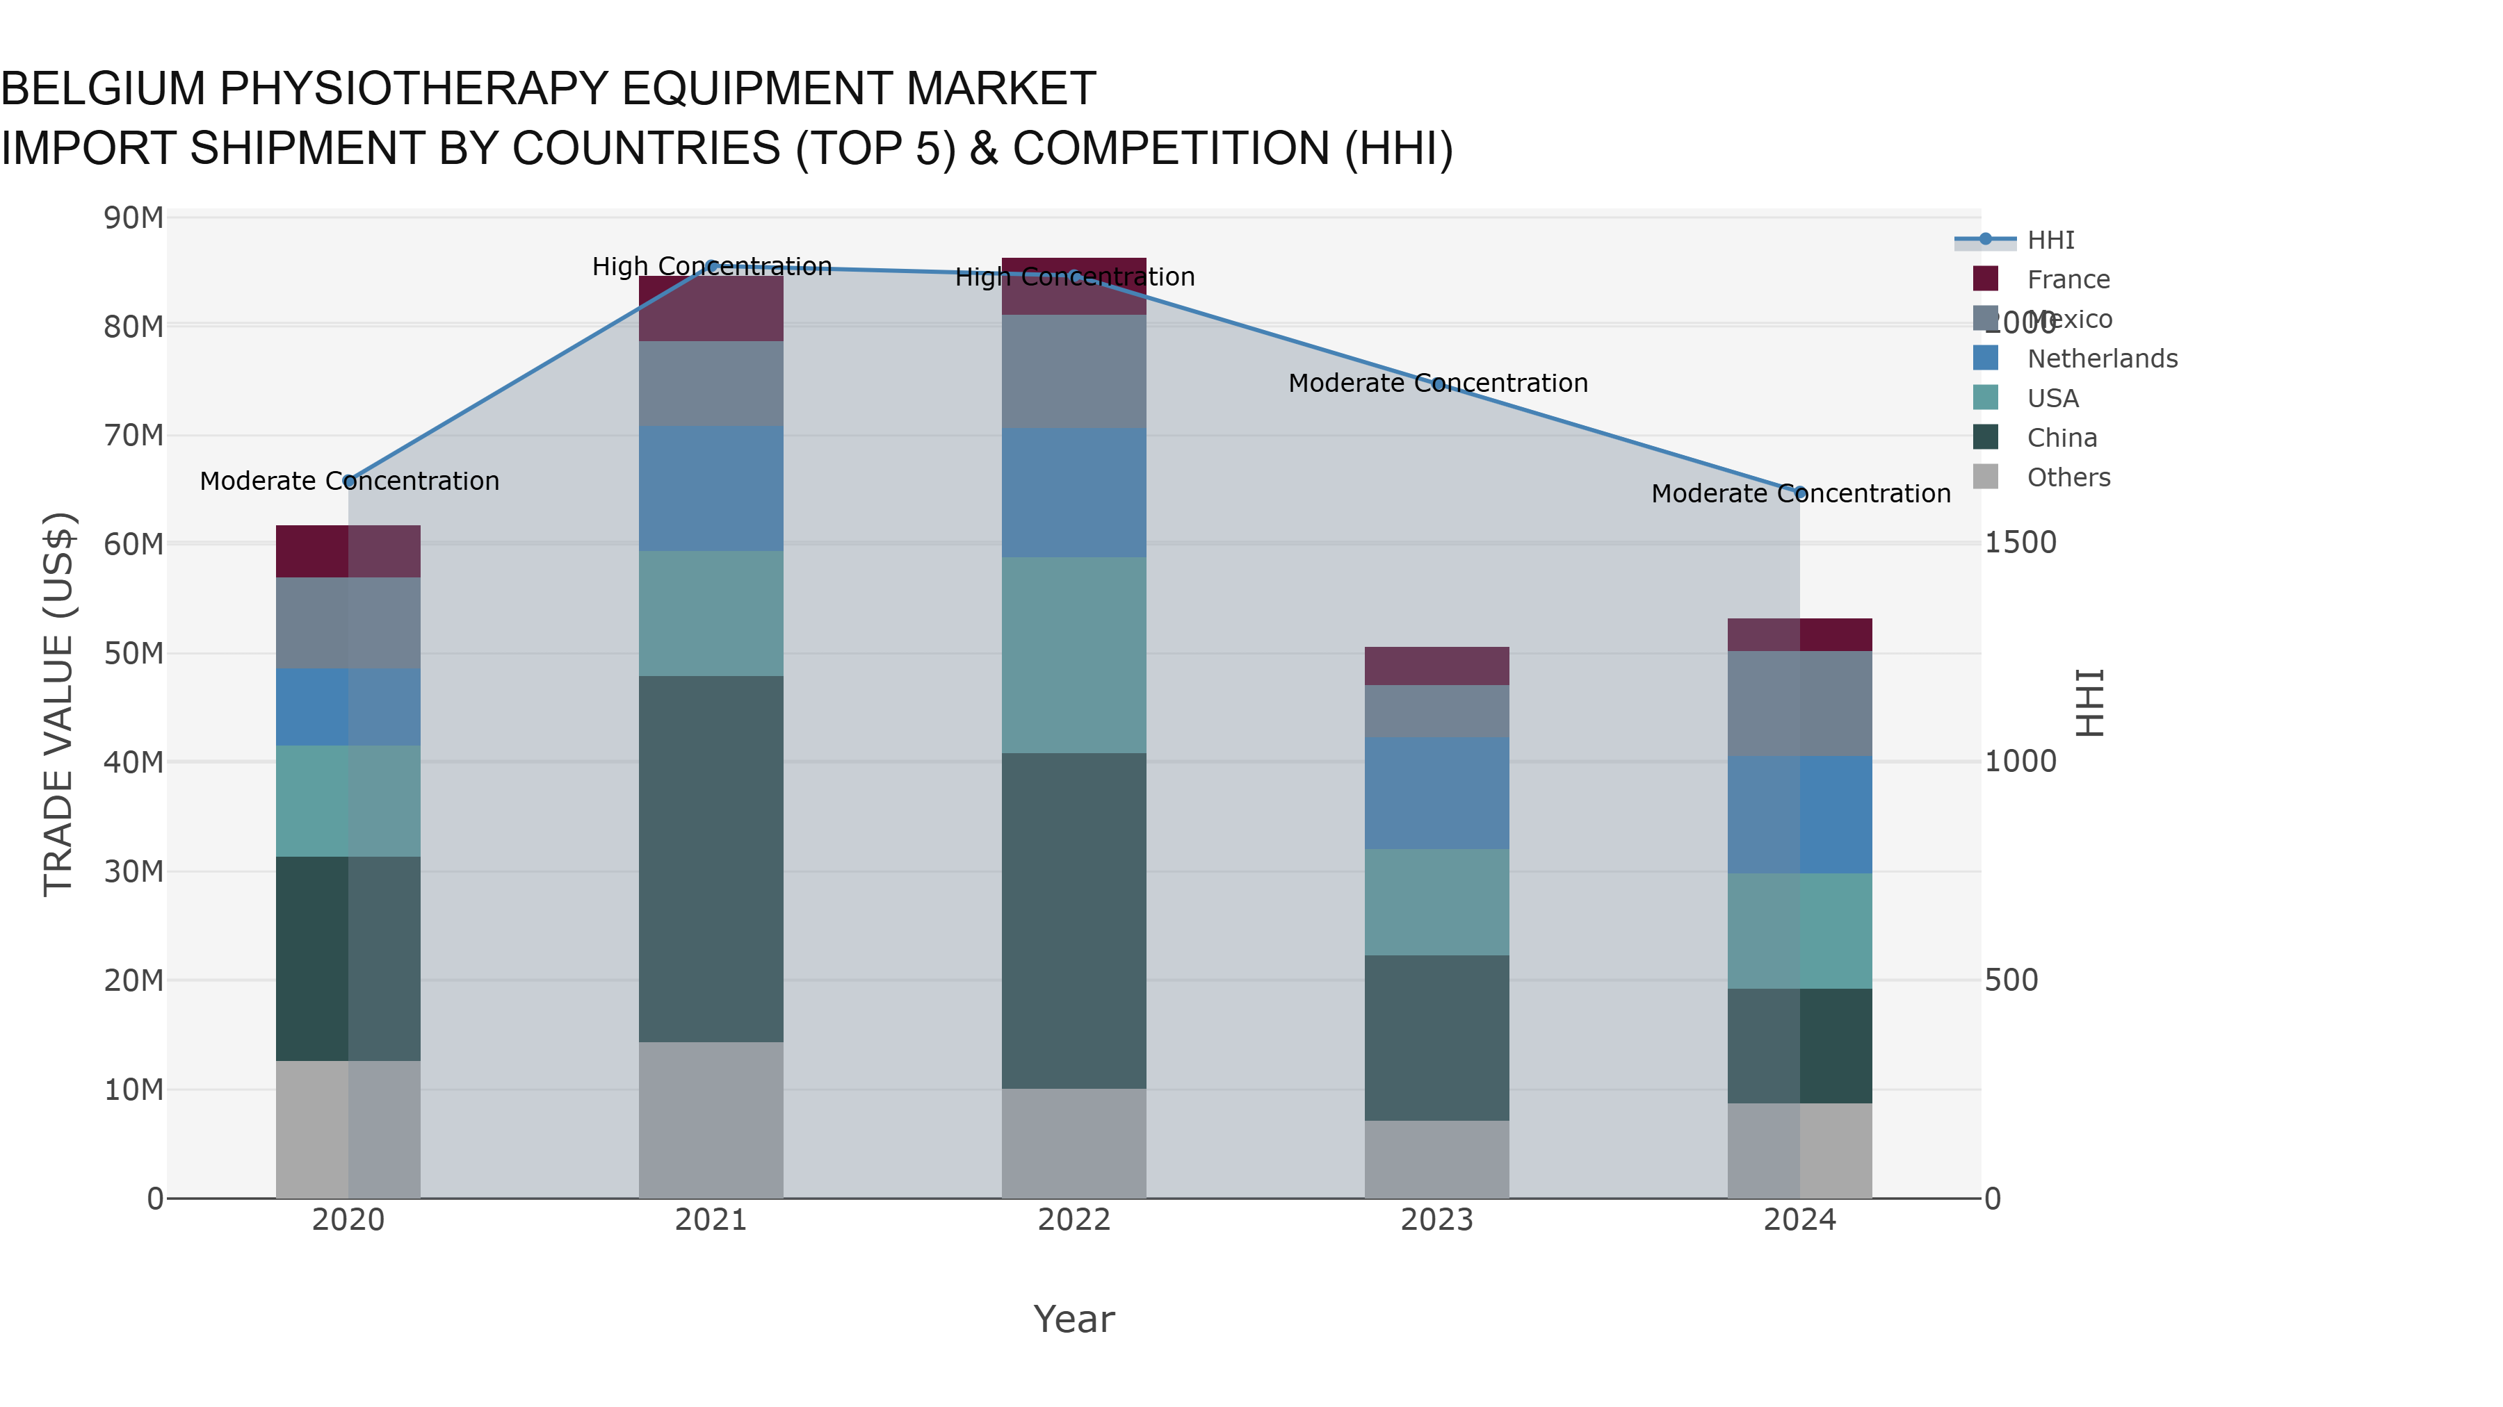The image size is (2503, 1407).
Task: Click the 2024 HHI line endpoint
Action: [1799, 493]
